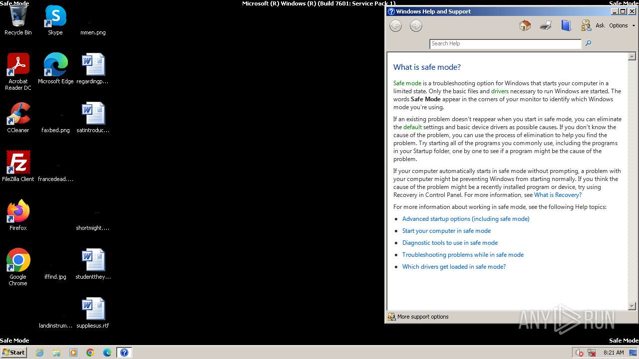Select the Firefox desktop shortcut
Screen dimensions: 639x359
point(18,215)
